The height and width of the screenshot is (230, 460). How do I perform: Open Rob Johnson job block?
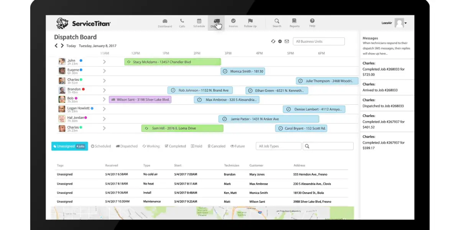pyautogui.click(x=200, y=90)
